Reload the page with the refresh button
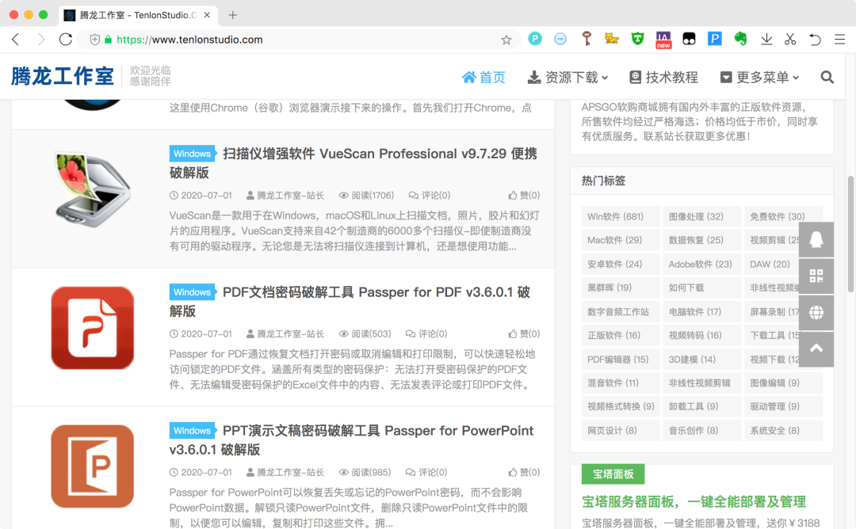This screenshot has width=856, height=529. pyautogui.click(x=66, y=40)
